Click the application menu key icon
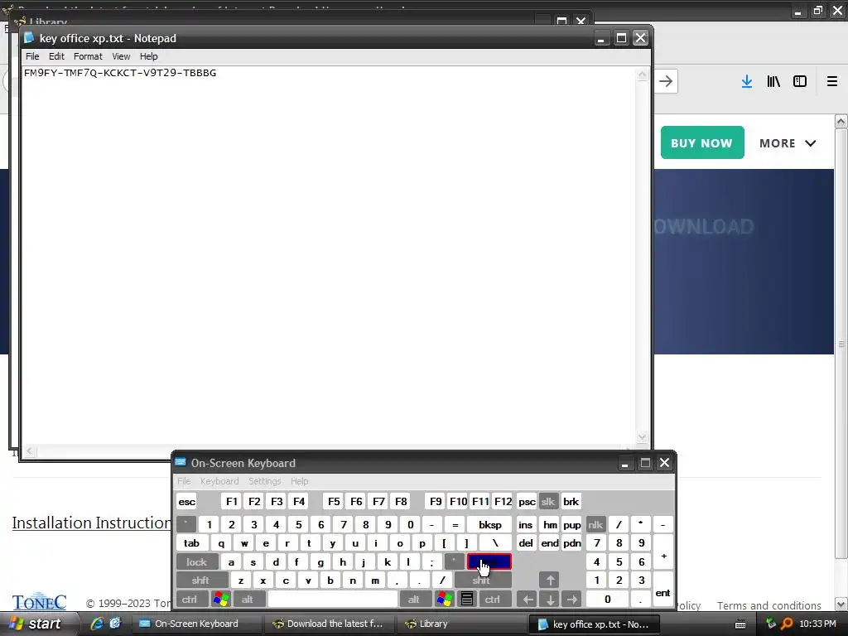 tap(467, 600)
